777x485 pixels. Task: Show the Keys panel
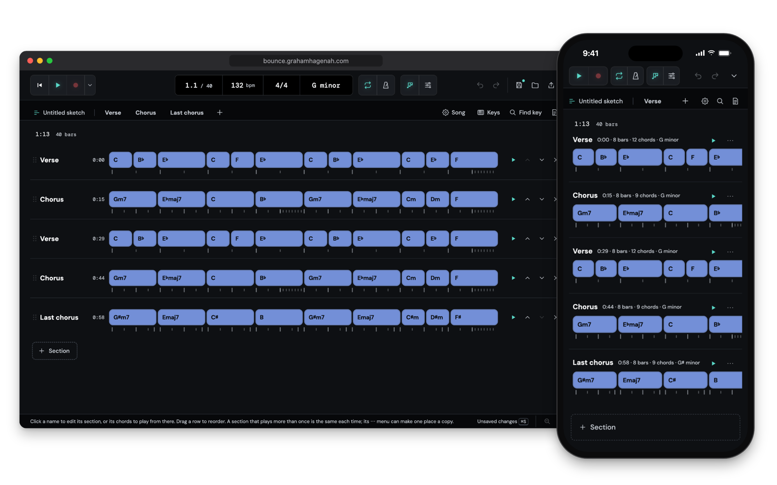(489, 113)
